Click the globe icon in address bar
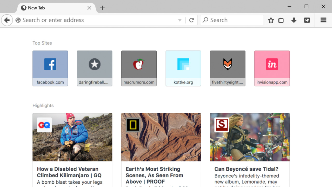The width and height of the screenshot is (332, 187). (x=18, y=20)
